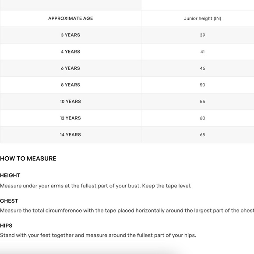Click the APPROXIMATE AGE column header

tap(71, 18)
